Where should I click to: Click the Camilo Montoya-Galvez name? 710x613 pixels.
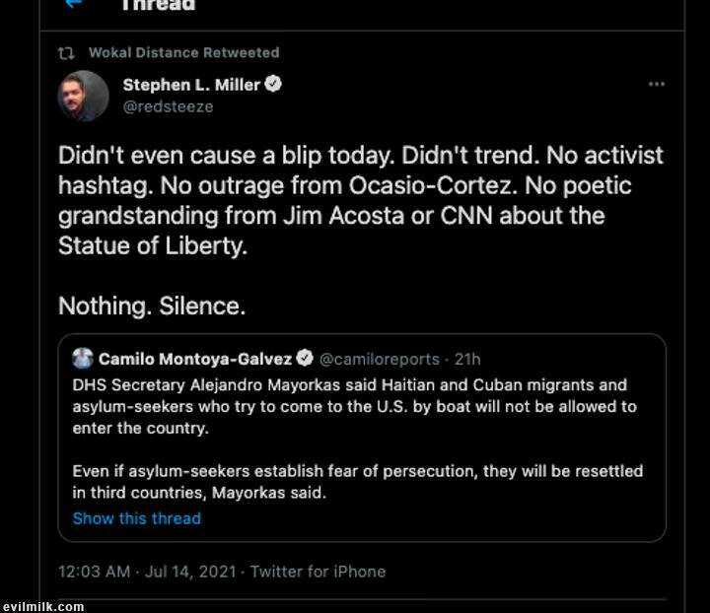[196, 359]
